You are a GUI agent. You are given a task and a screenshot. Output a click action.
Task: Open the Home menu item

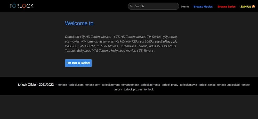[185, 7]
